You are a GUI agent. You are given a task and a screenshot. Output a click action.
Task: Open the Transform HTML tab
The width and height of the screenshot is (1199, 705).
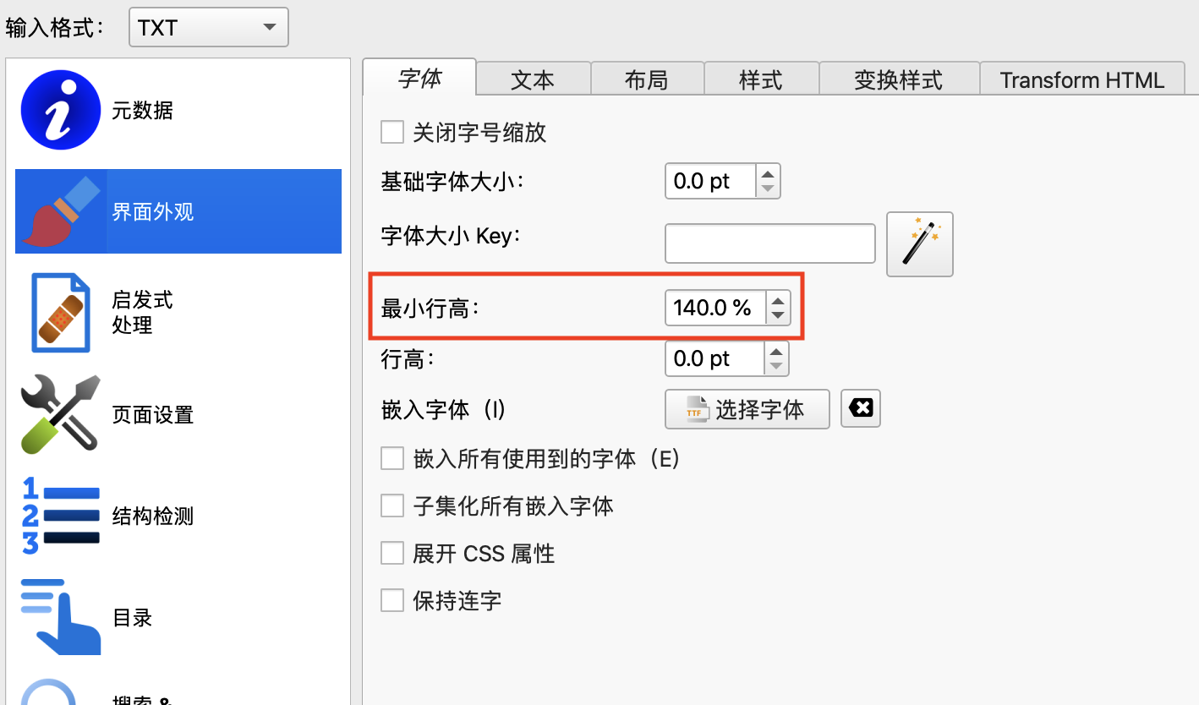(x=1081, y=80)
